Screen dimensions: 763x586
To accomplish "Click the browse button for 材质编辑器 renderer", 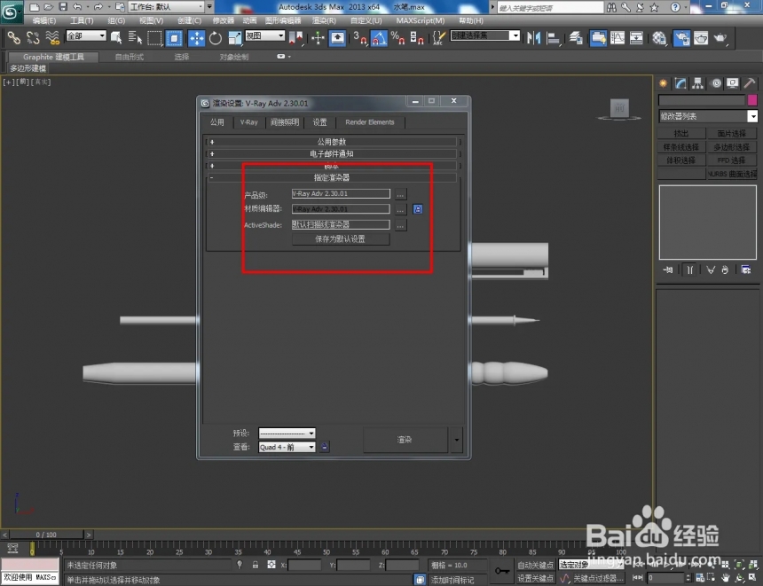I will click(x=400, y=209).
